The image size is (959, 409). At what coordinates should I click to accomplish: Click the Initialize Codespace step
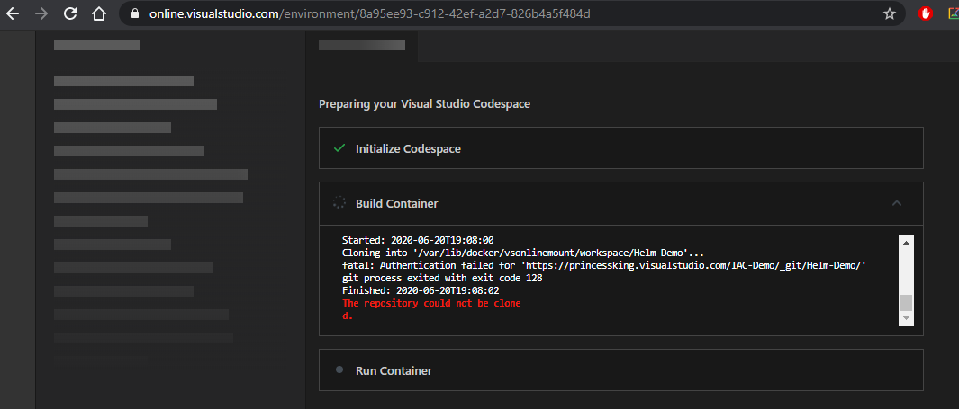(620, 148)
